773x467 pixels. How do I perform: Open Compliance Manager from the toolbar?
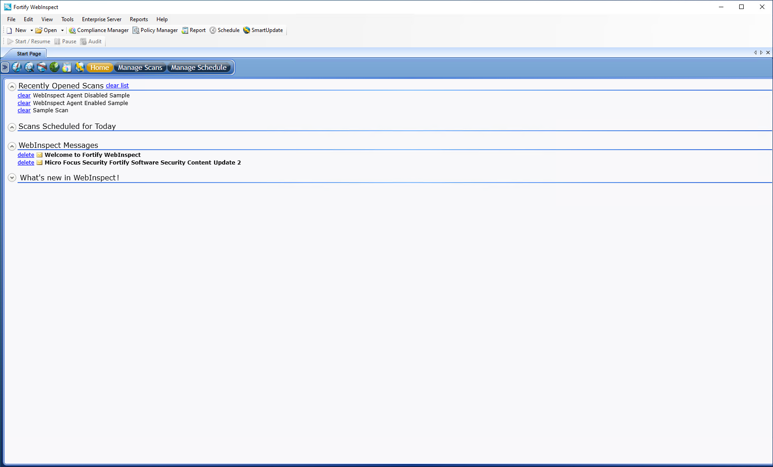point(99,30)
